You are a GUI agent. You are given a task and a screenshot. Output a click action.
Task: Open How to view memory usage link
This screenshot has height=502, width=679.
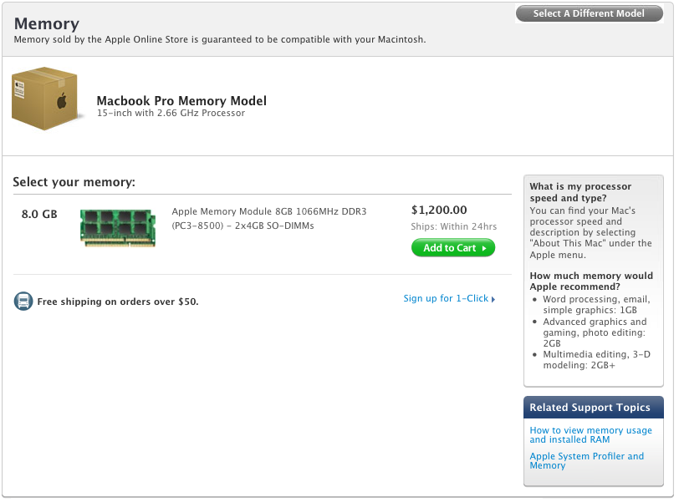[x=590, y=435]
